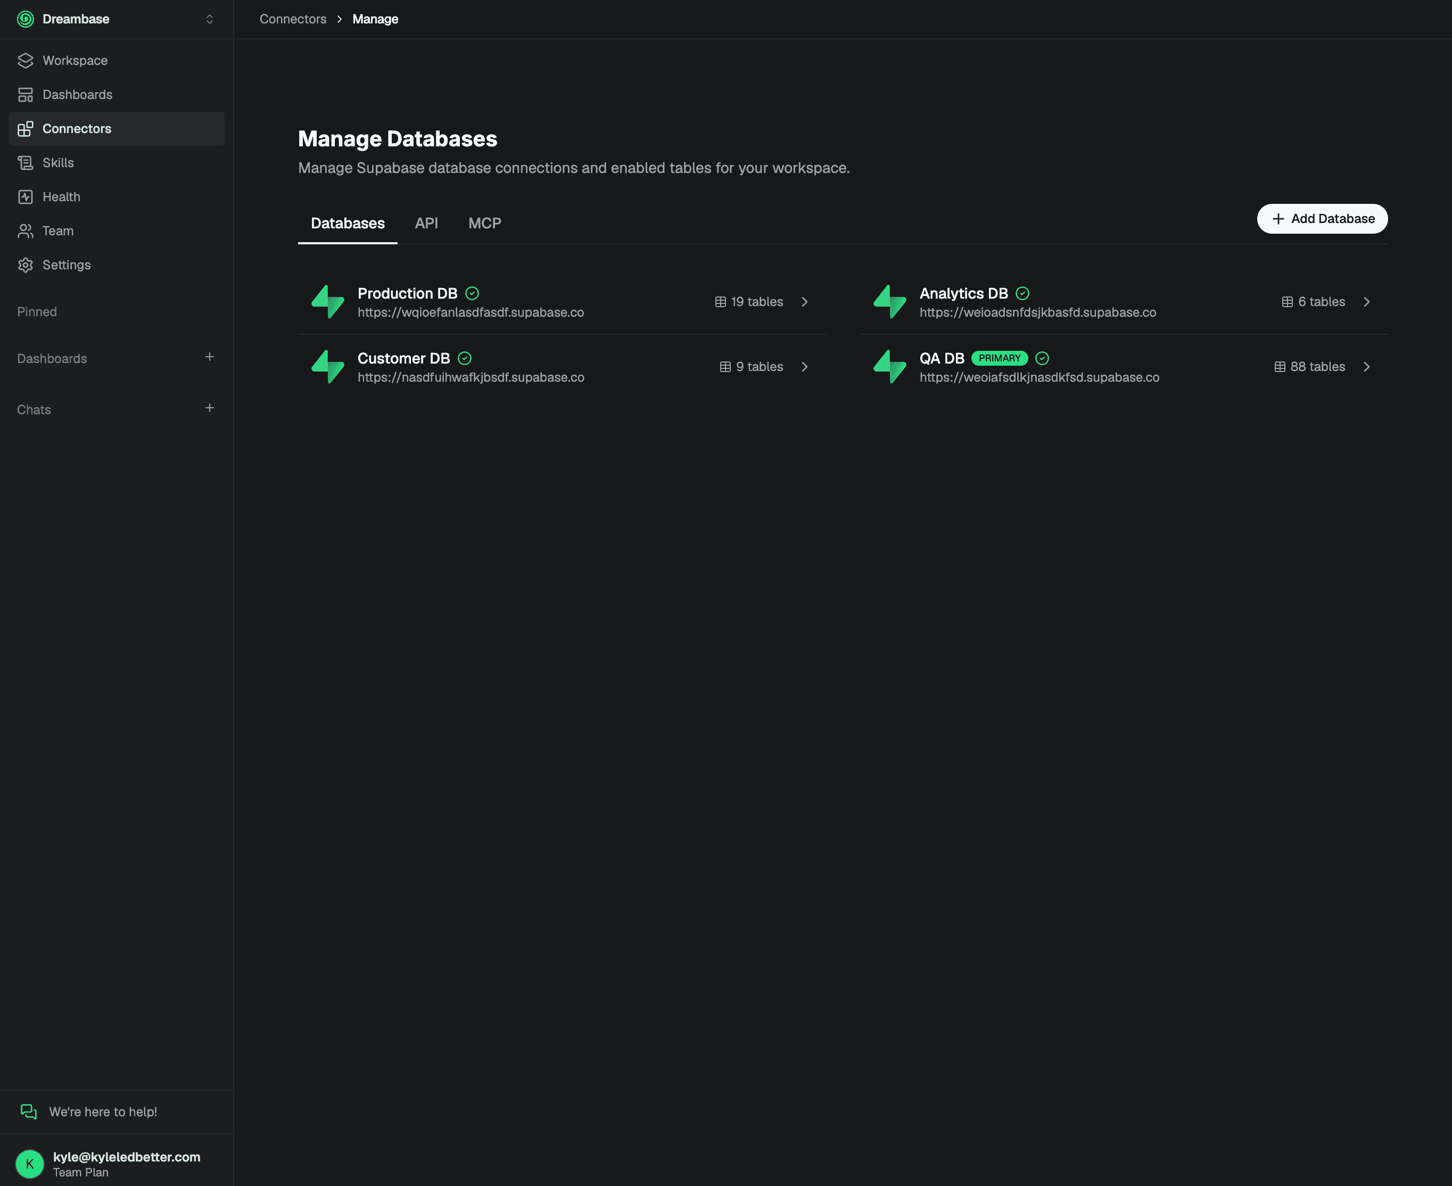
Task: Click the Analytics DB Supabase bolt icon
Action: pos(890,302)
